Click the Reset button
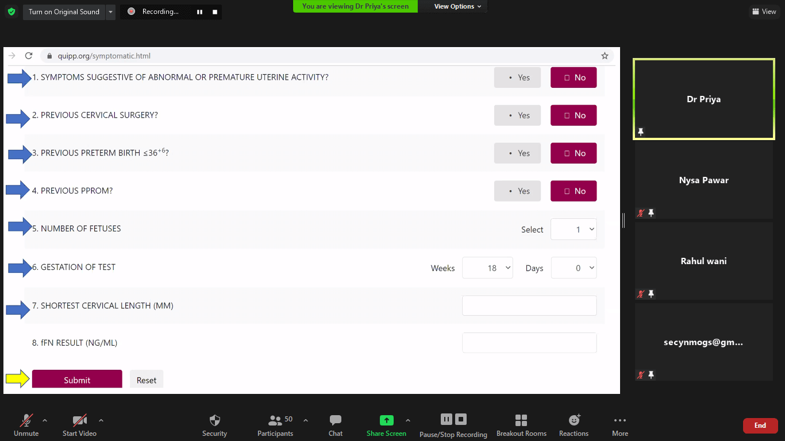The height and width of the screenshot is (441, 785). [x=147, y=380]
